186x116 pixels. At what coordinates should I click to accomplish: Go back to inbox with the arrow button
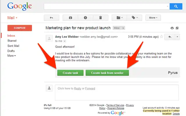(51, 18)
